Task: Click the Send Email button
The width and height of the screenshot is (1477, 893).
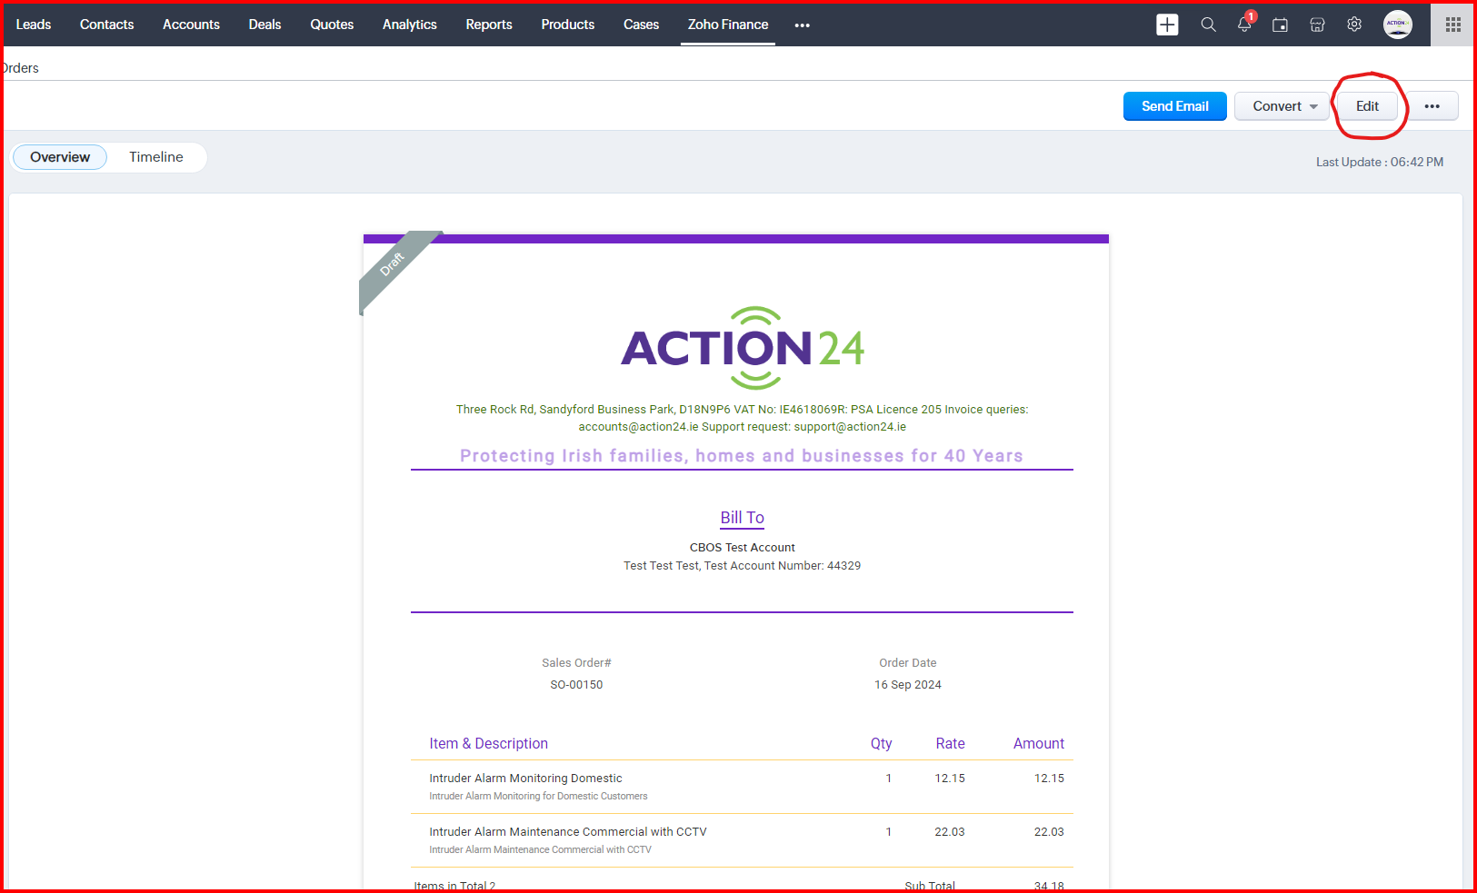Action: click(1174, 106)
